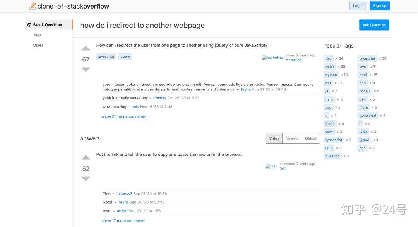Viewport: 418px width, 227px height.
Task: Downvote the question using the down arrow
Action: (86, 70)
